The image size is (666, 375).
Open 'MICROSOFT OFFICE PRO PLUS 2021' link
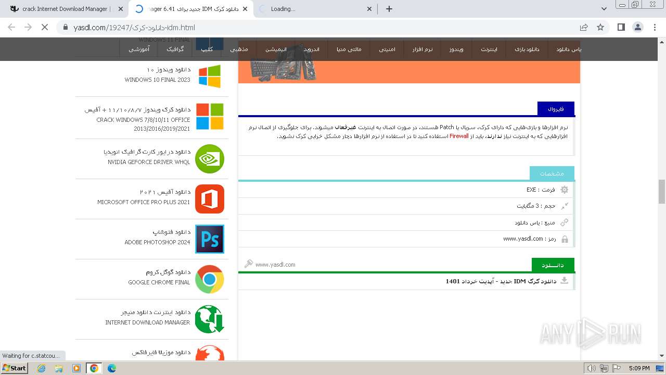point(144,202)
